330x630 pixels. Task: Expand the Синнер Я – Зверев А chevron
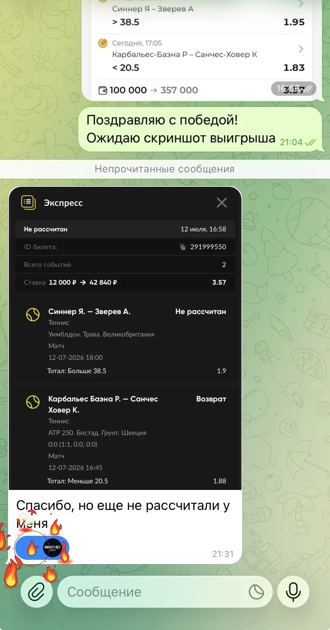301,4
